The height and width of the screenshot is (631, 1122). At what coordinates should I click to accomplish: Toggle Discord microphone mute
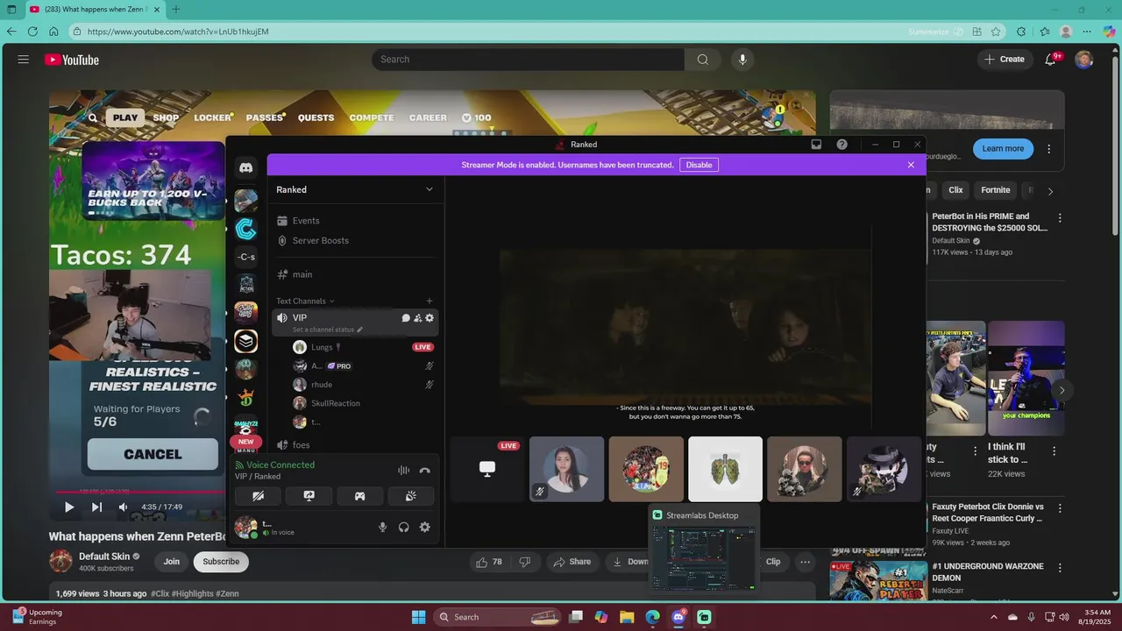(382, 527)
